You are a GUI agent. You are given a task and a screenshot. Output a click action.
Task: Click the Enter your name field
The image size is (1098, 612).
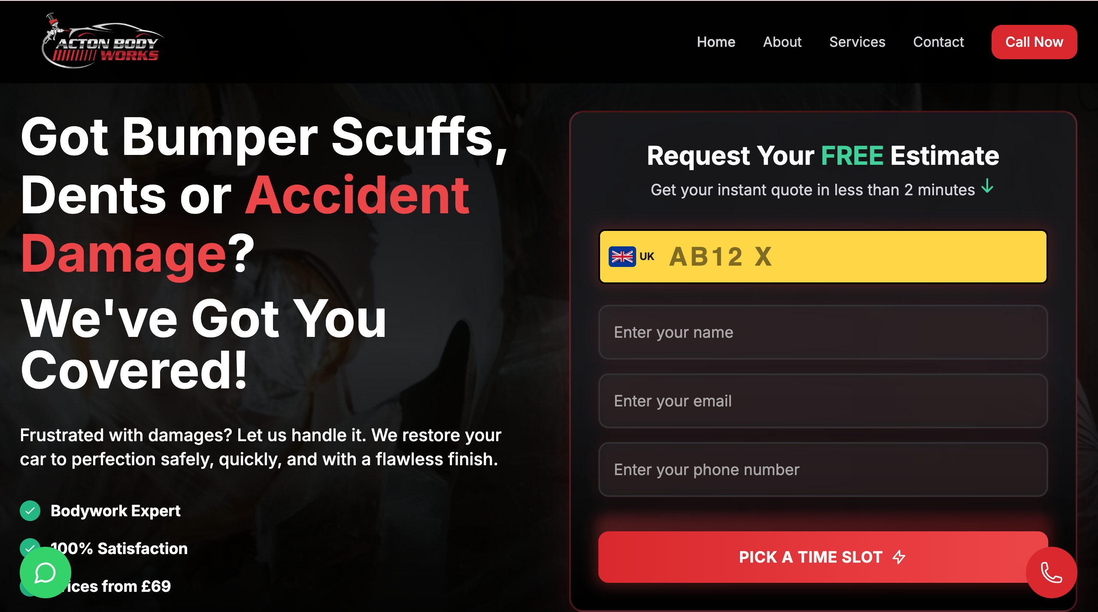click(x=823, y=332)
